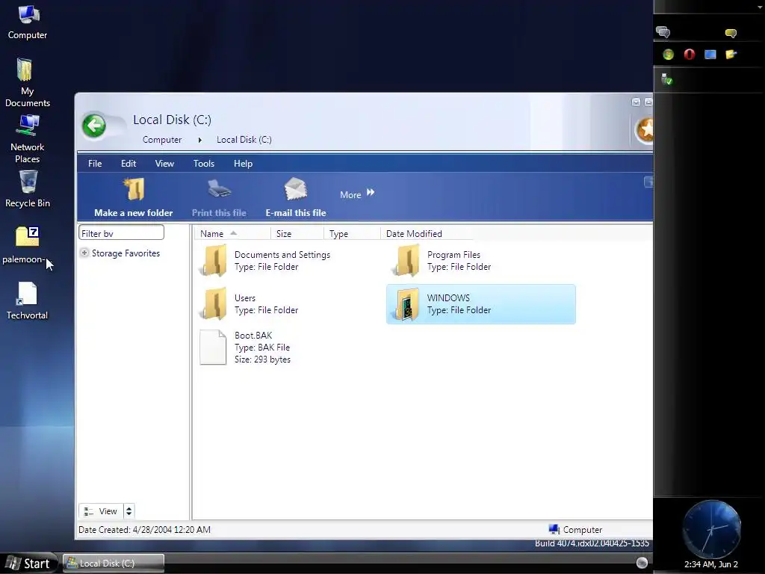Click the Date Created status bar text

144,530
